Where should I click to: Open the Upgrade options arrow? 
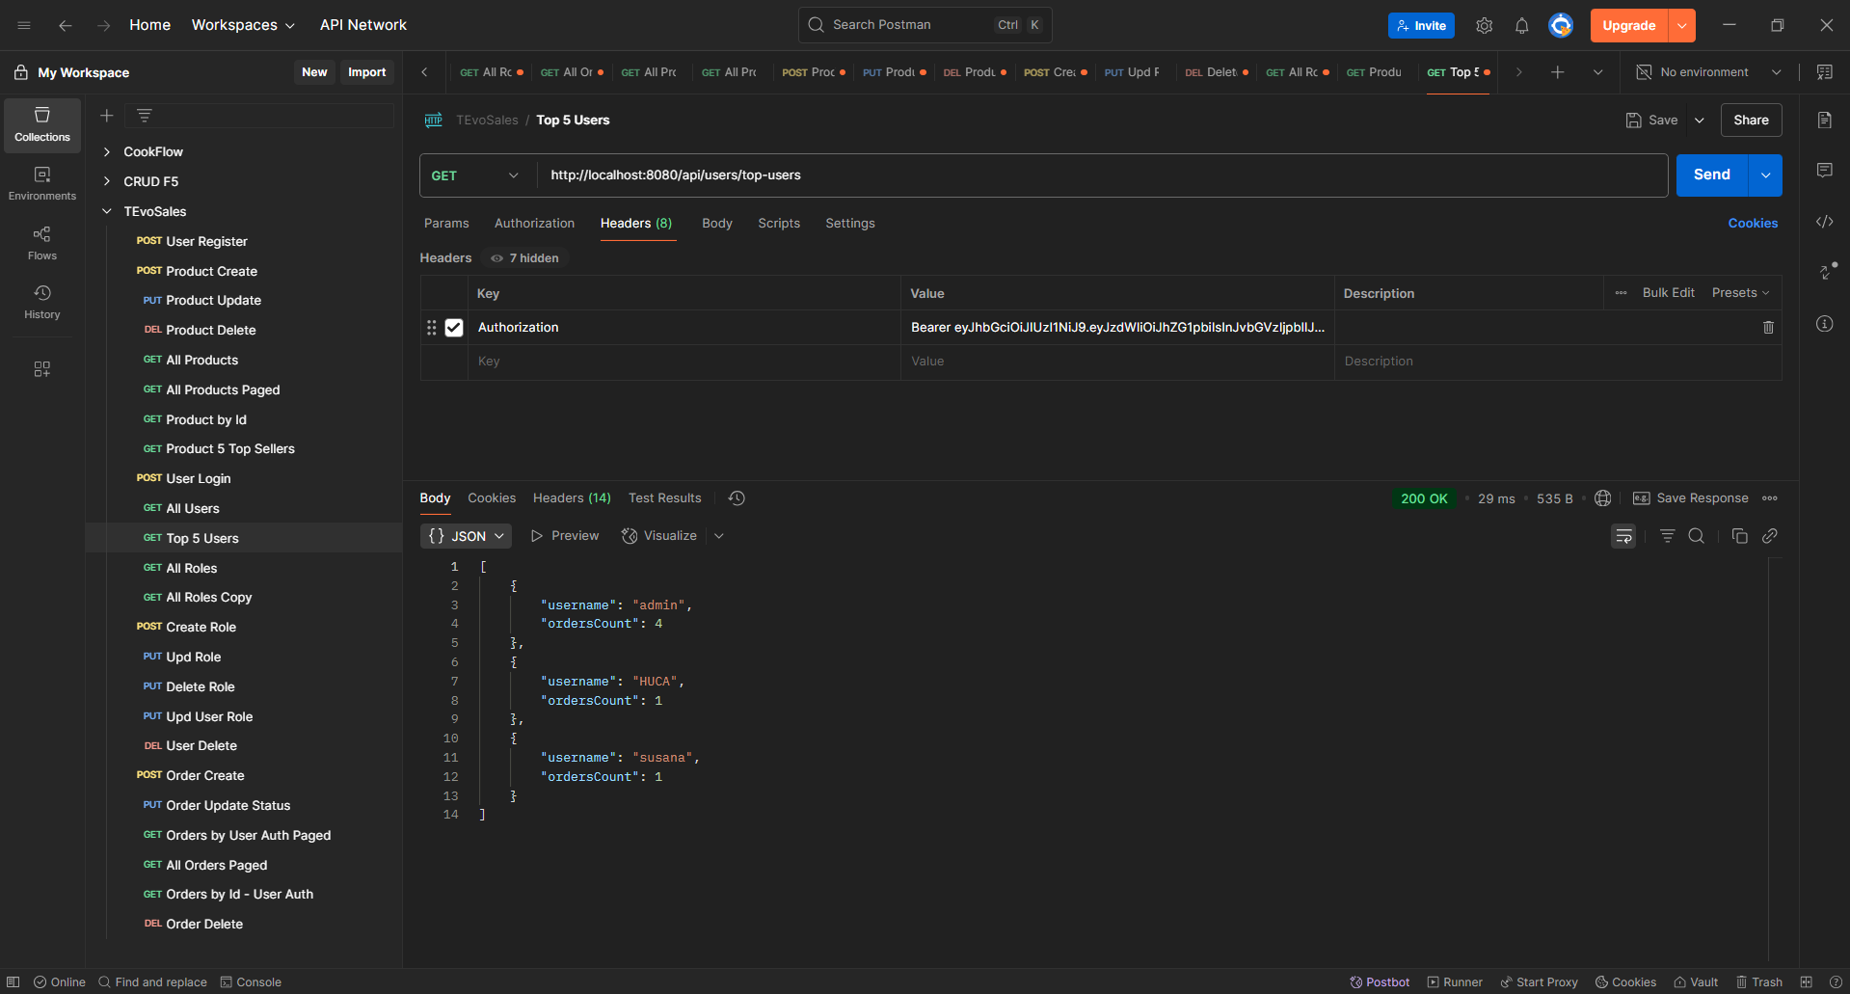click(x=1682, y=26)
